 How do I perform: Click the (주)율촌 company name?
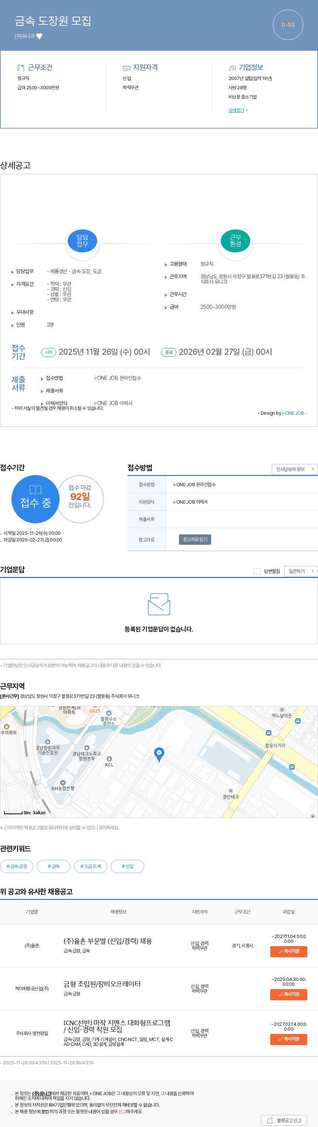(32, 945)
